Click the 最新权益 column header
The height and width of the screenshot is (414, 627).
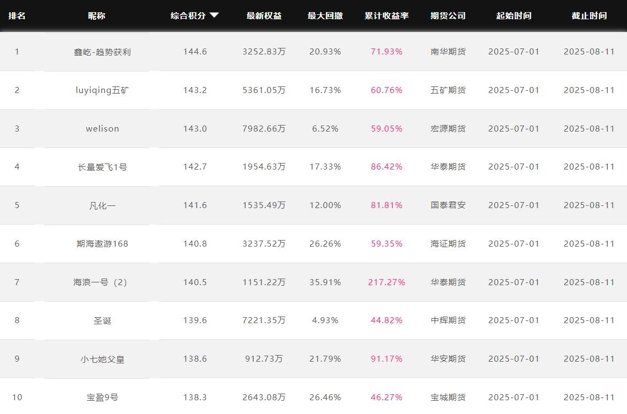(264, 15)
